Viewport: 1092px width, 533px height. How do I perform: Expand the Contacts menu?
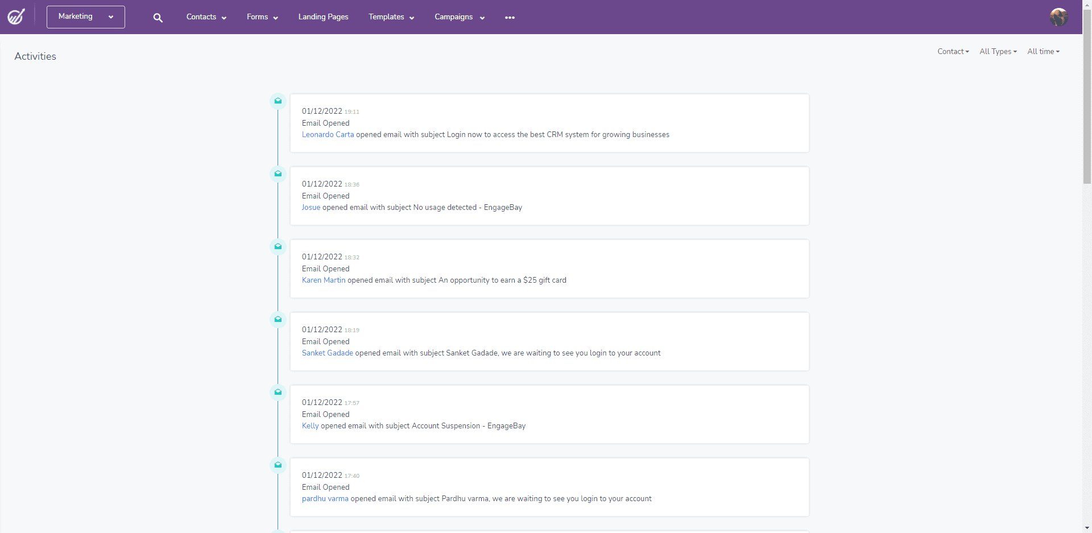pos(206,17)
